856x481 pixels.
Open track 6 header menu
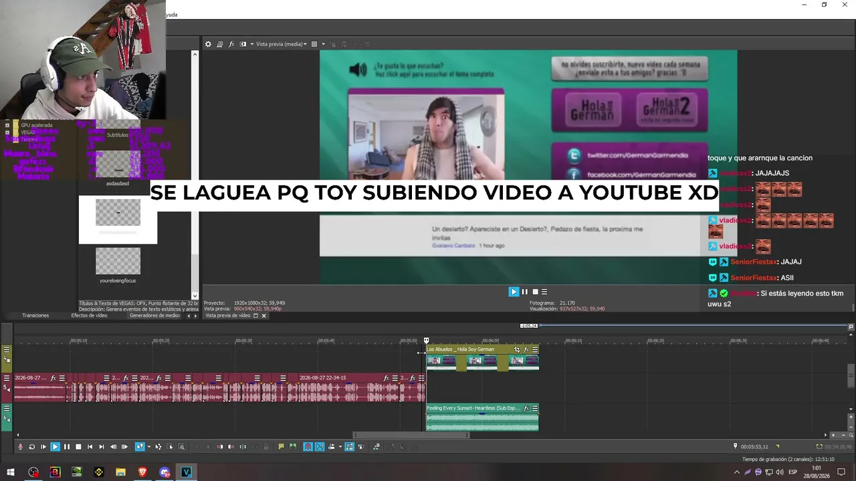click(7, 408)
